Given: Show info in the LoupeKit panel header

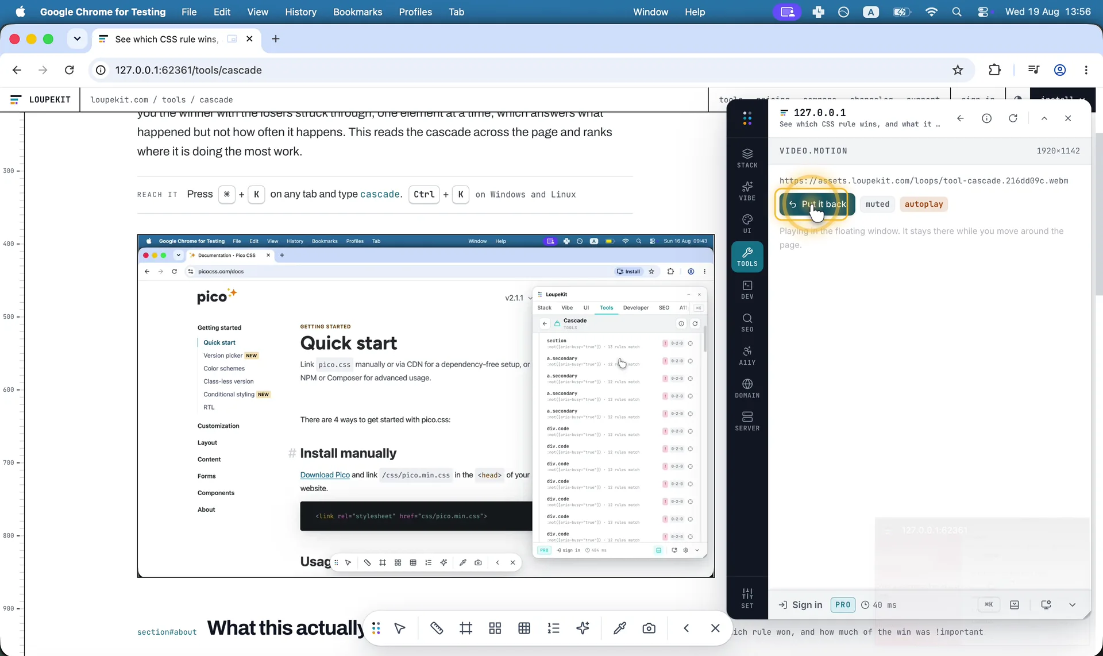Looking at the screenshot, I should click(986, 118).
